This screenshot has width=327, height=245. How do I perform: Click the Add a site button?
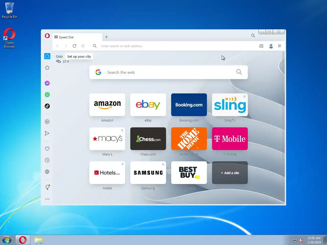click(230, 173)
